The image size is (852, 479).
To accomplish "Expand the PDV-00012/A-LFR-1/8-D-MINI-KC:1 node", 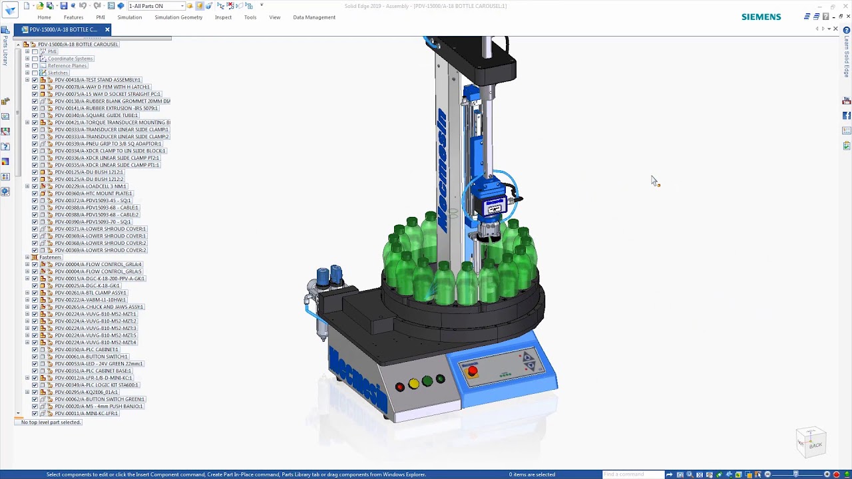I will coord(27,378).
